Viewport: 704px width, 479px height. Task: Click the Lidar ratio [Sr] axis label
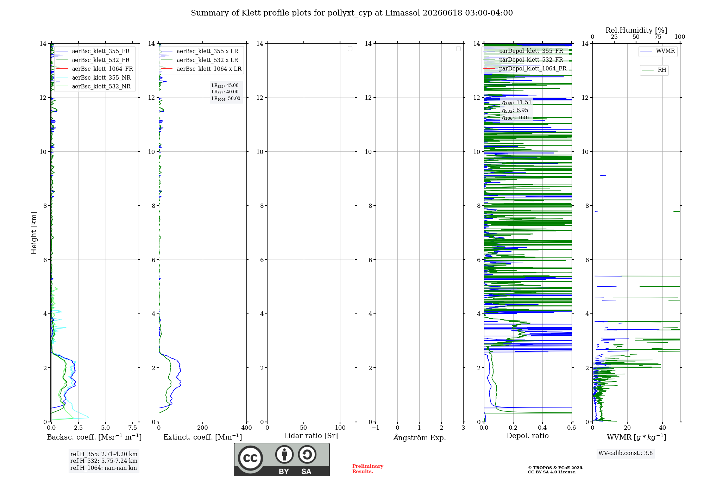[x=311, y=436]
